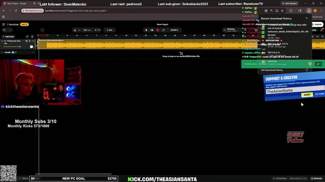Click the BandLab logo

pos(13,25)
